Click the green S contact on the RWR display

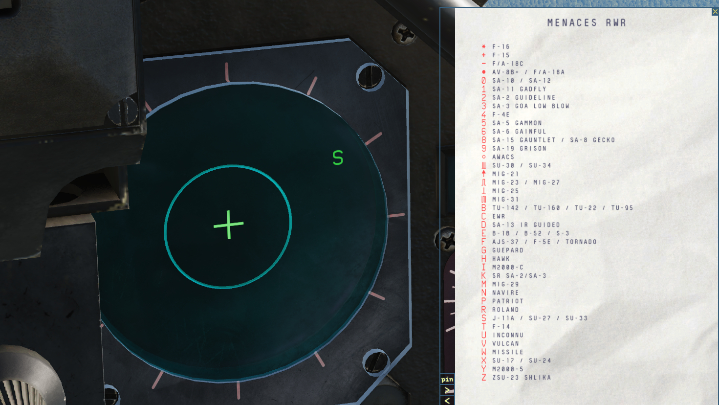point(338,157)
